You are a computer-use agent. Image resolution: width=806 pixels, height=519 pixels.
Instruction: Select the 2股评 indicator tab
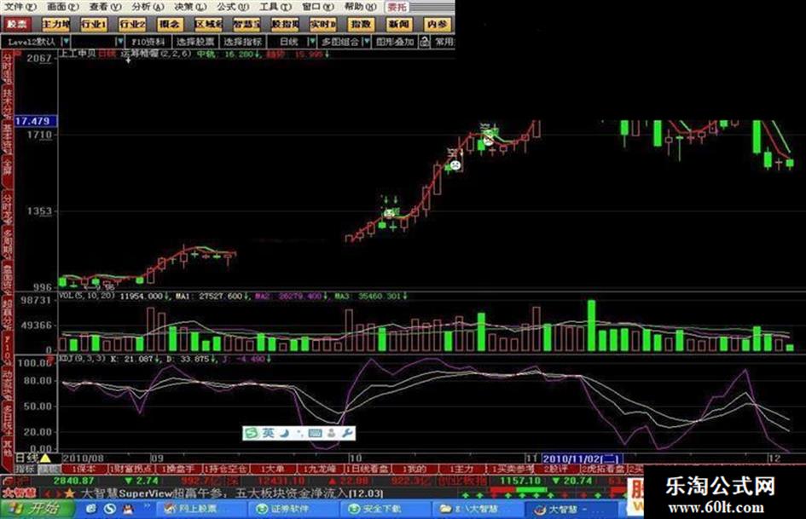click(x=557, y=469)
